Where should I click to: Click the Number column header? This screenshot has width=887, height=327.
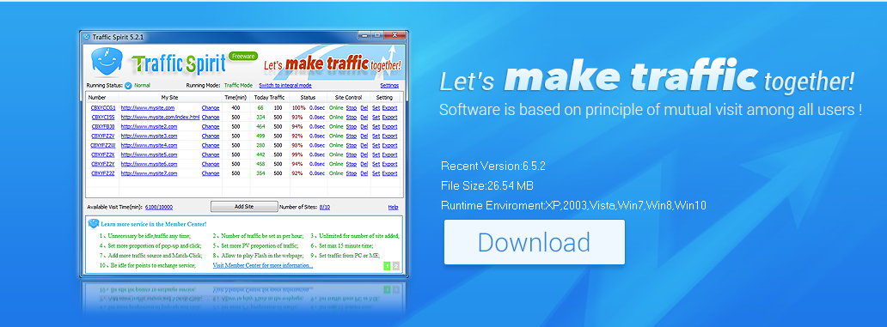click(97, 98)
